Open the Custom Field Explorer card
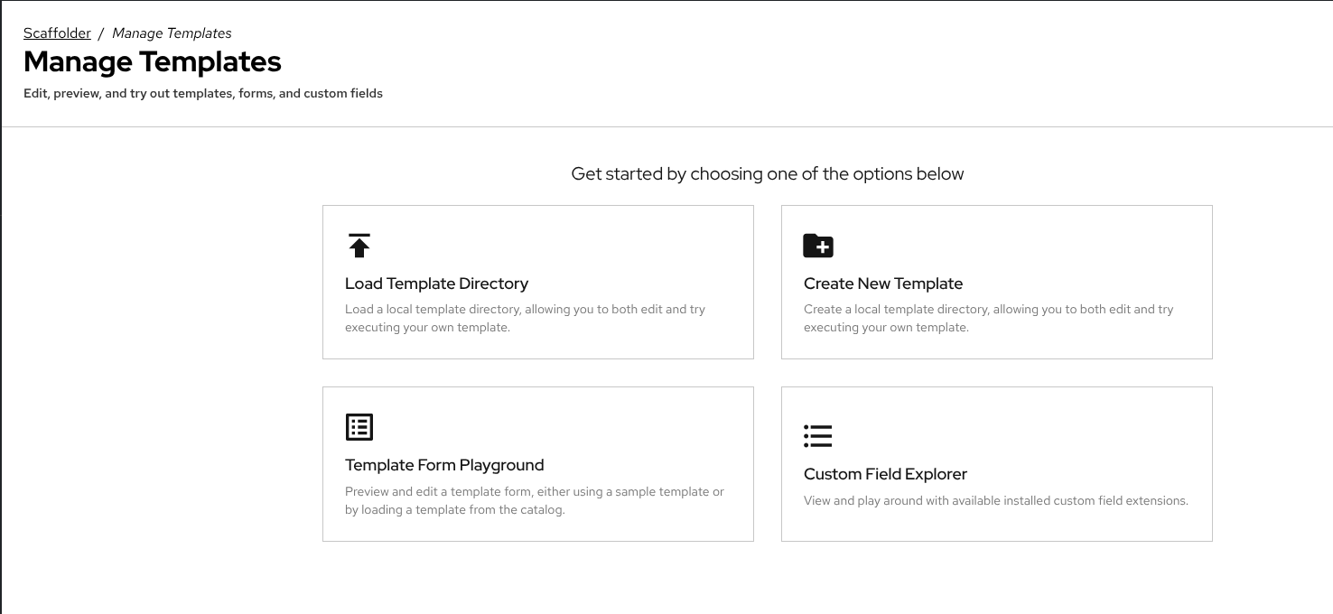The width and height of the screenshot is (1333, 614). coord(997,464)
